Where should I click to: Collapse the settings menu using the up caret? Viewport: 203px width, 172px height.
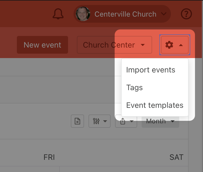(181, 45)
